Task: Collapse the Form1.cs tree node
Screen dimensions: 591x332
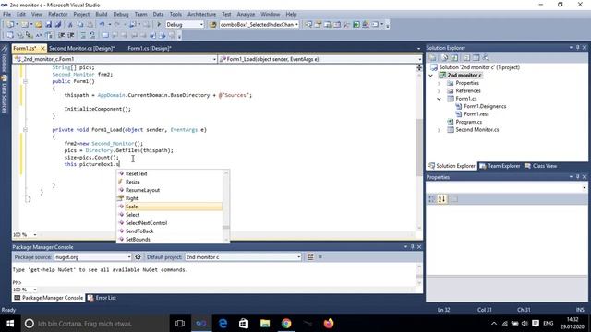Action: [440, 99]
